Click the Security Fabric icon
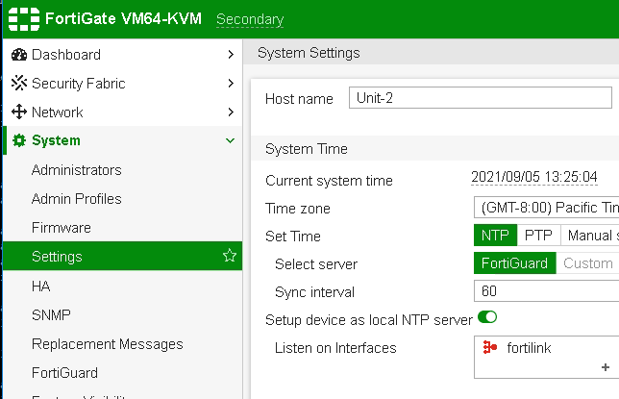 coord(19,83)
